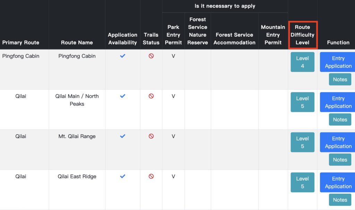Click the Trails Status column header
Viewport: 355px width, 210px height.
coord(151,39)
